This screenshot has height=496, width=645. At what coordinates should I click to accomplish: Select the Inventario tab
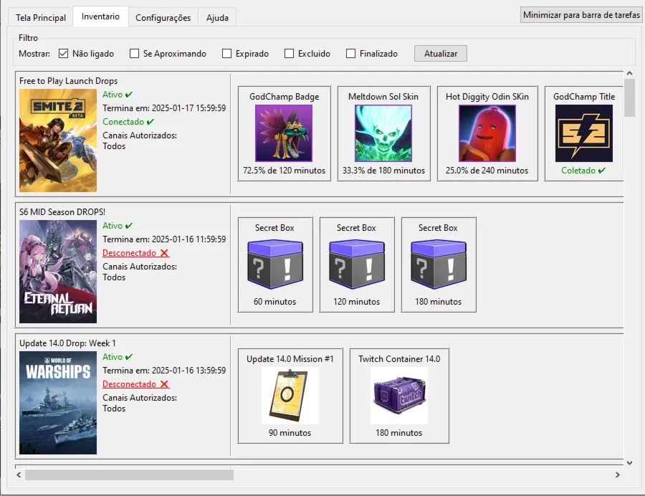(x=100, y=16)
